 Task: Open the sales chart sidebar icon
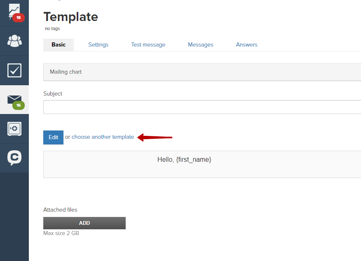(14, 12)
